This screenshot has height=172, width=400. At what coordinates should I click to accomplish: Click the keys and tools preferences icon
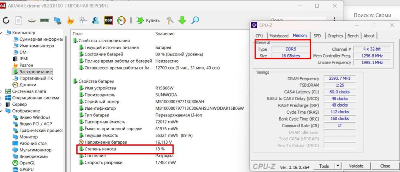click(169, 20)
